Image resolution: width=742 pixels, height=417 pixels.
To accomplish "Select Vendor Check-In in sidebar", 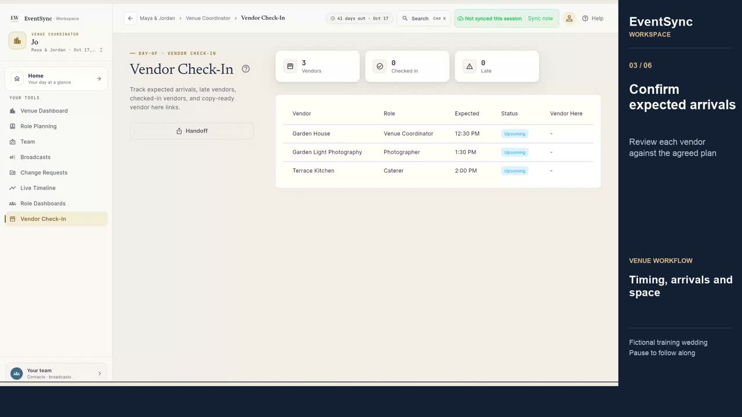I will [56, 219].
